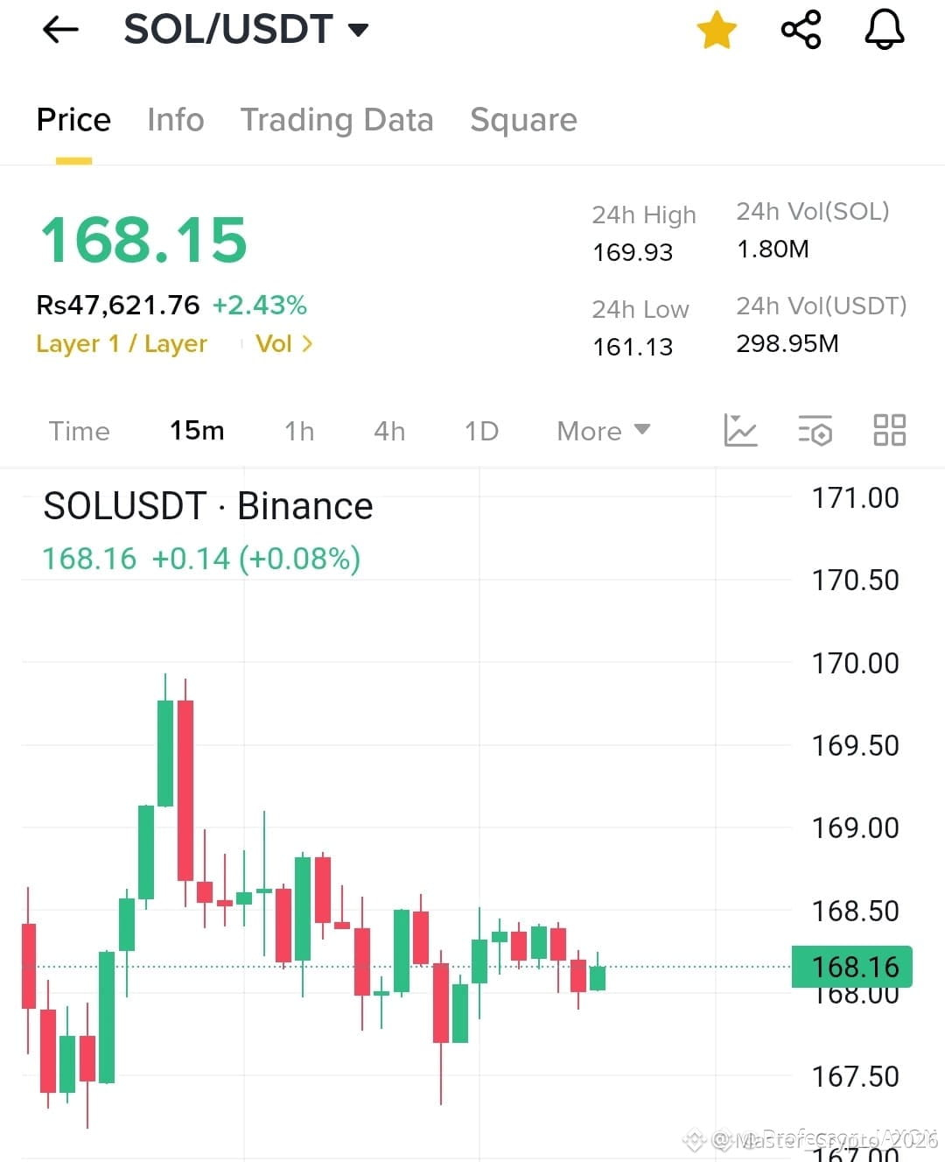Screen dimensions: 945x1162
Task: Switch chart interval to 1D
Action: pos(481,431)
